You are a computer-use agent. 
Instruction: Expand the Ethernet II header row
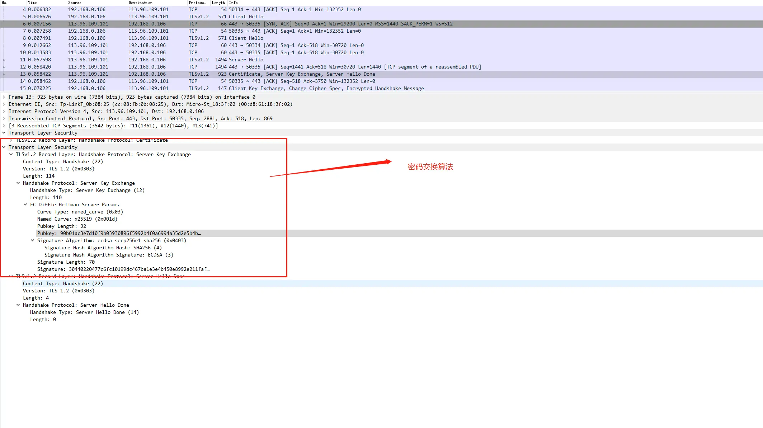tap(4, 104)
